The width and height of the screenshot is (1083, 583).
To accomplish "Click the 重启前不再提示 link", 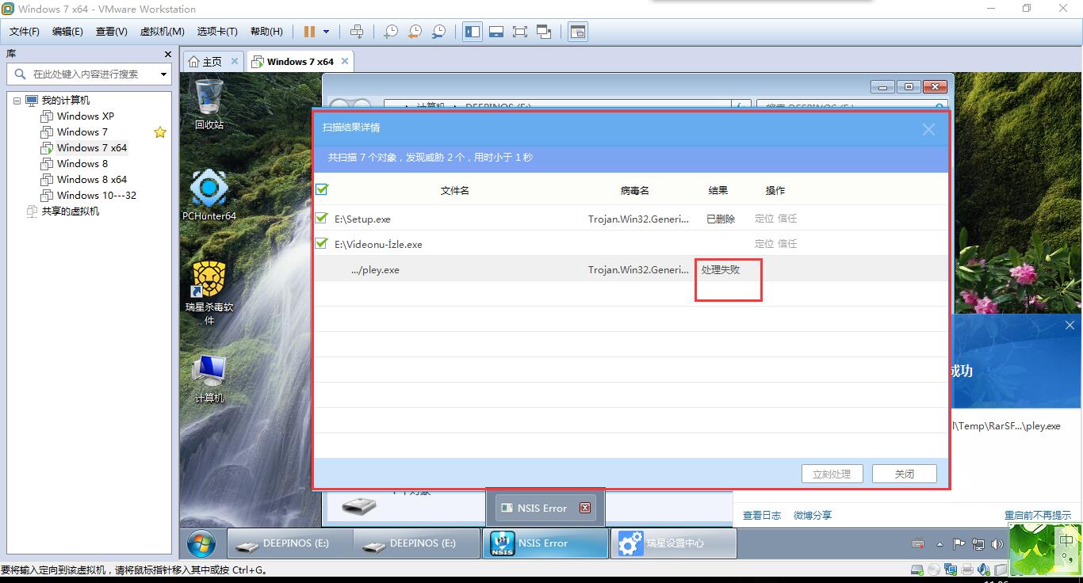I will (x=1038, y=516).
